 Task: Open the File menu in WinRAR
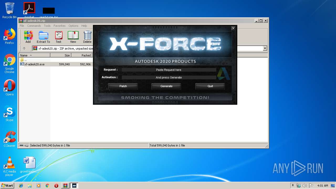pos(22,26)
